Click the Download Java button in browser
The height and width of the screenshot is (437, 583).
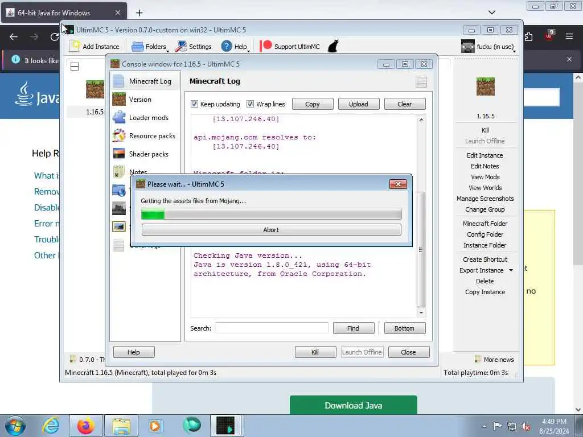click(353, 405)
